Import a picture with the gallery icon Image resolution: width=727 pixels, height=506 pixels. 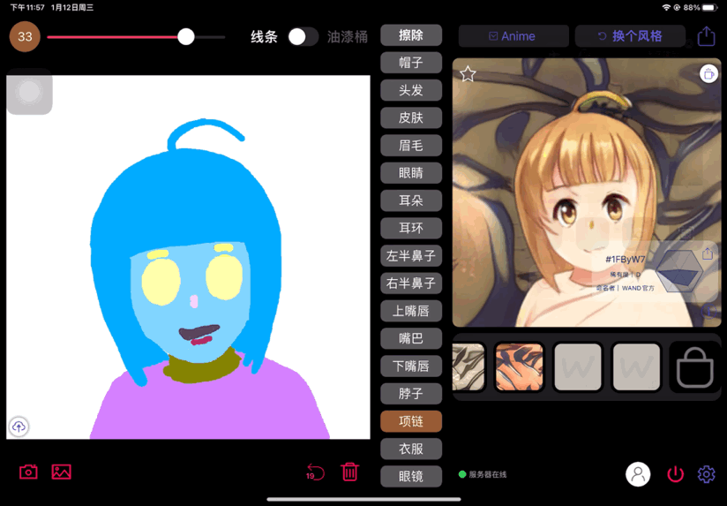pos(61,472)
